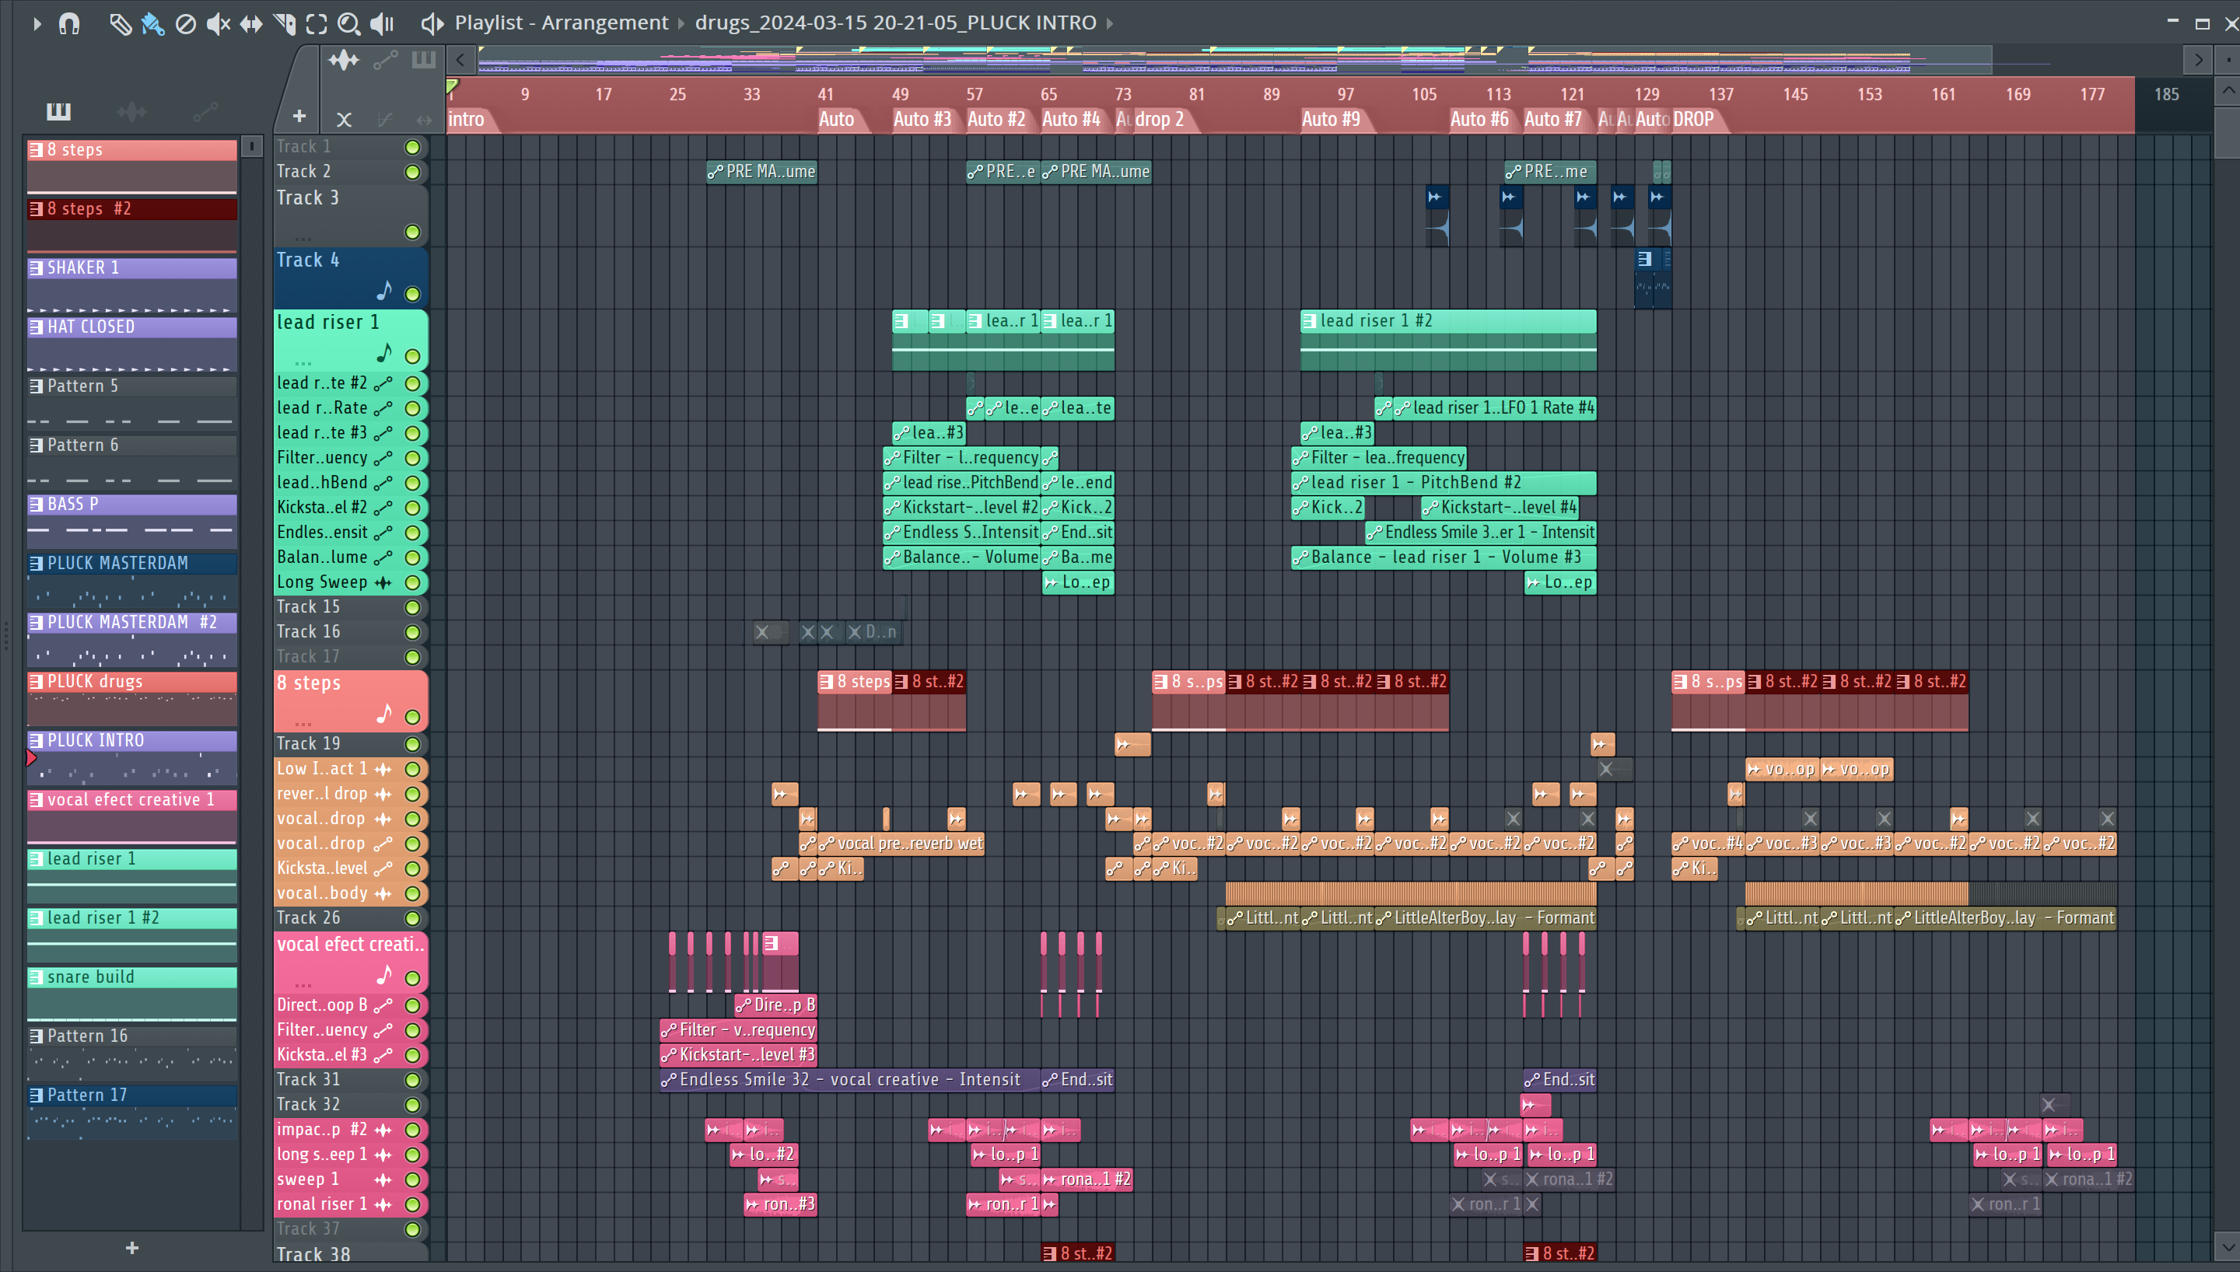This screenshot has height=1272, width=2240.
Task: Select the Slip tool
Action: pos(251,23)
